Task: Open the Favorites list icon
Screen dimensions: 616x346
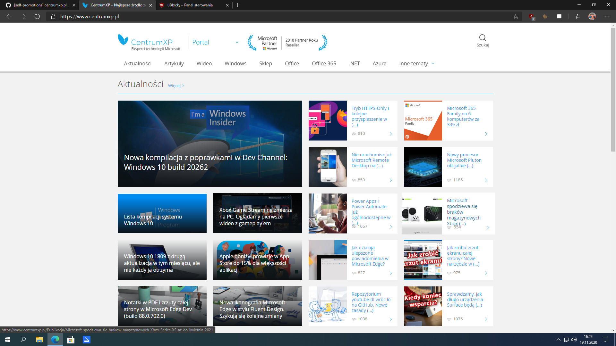Action: click(x=577, y=16)
